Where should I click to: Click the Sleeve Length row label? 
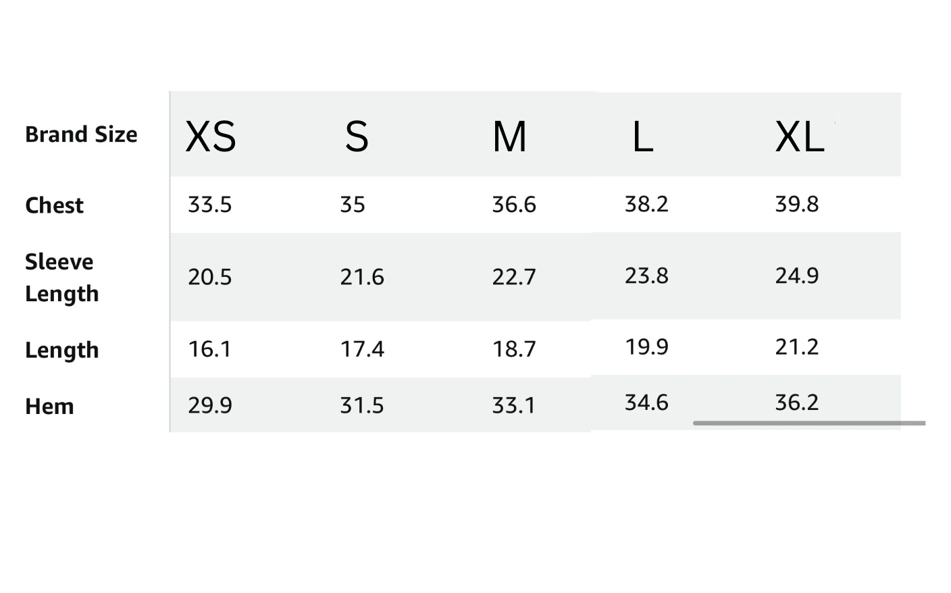[62, 278]
